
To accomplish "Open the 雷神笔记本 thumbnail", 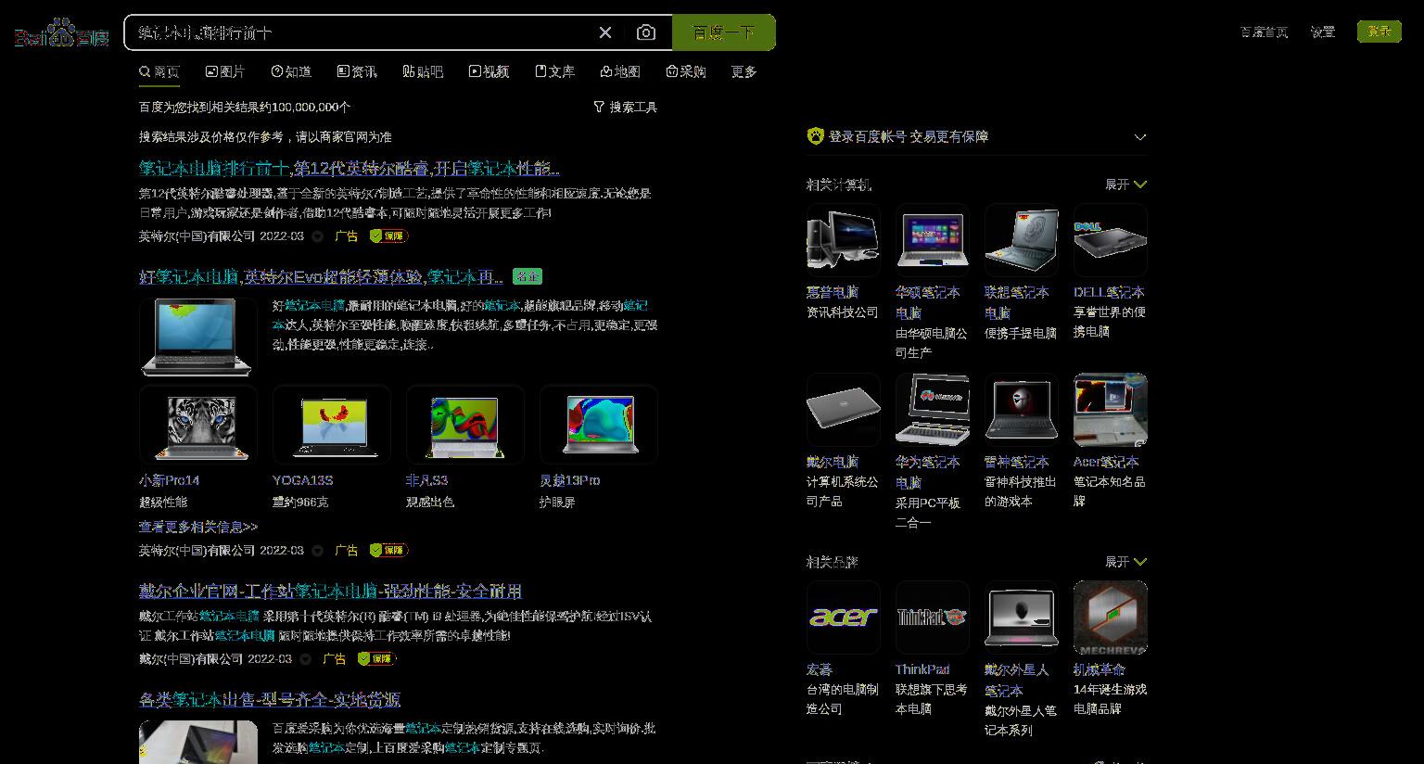I will pyautogui.click(x=1022, y=411).
